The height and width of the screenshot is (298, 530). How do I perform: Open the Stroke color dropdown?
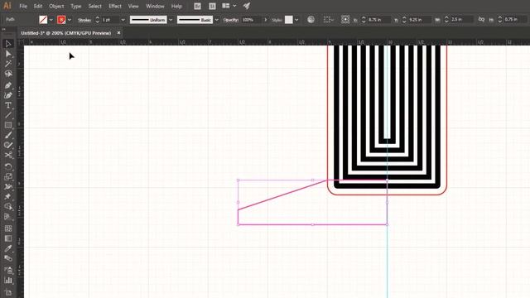[70, 20]
